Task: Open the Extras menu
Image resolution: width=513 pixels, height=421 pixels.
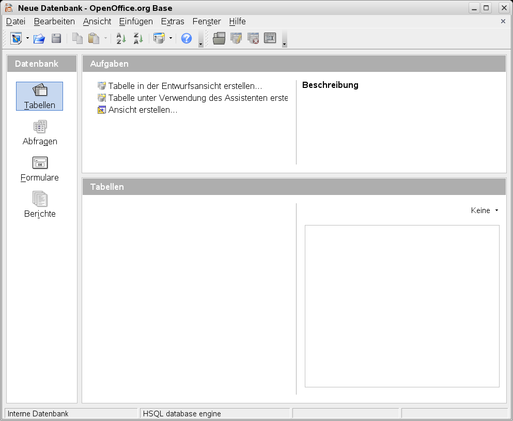Action: (172, 22)
